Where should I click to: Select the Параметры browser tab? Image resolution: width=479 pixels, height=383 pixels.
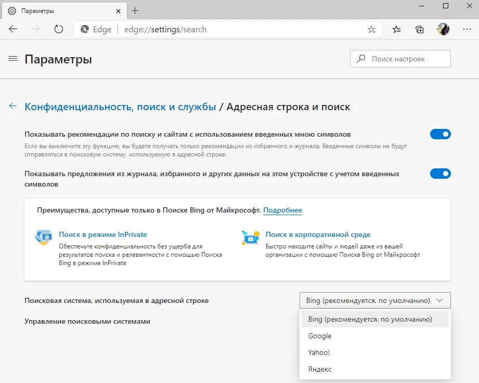coord(64,11)
